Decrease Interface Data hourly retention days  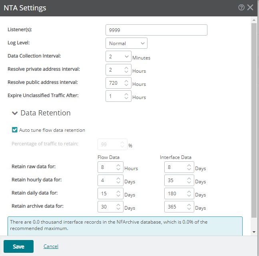click(189, 182)
